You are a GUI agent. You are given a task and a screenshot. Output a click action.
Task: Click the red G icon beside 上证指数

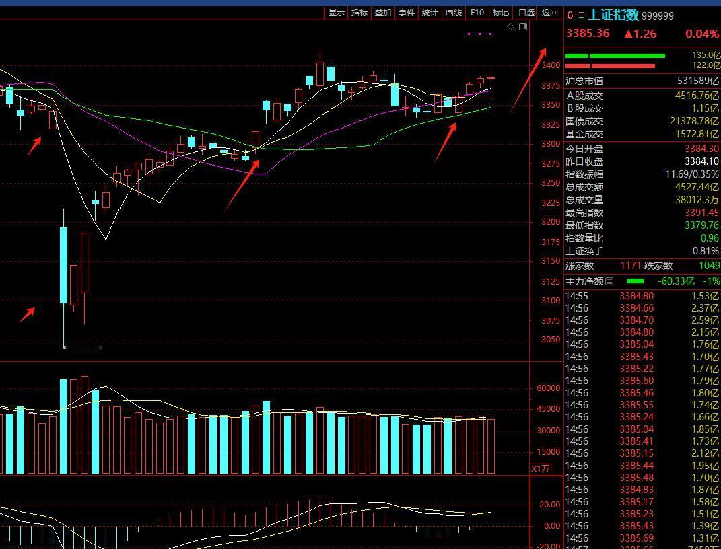[570, 15]
